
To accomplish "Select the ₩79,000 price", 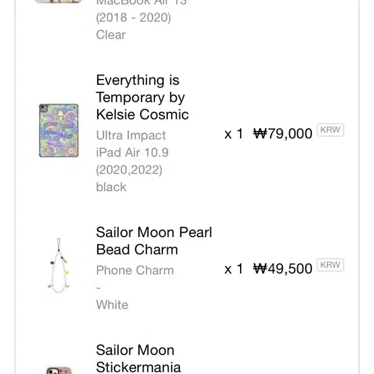I will [282, 133].
